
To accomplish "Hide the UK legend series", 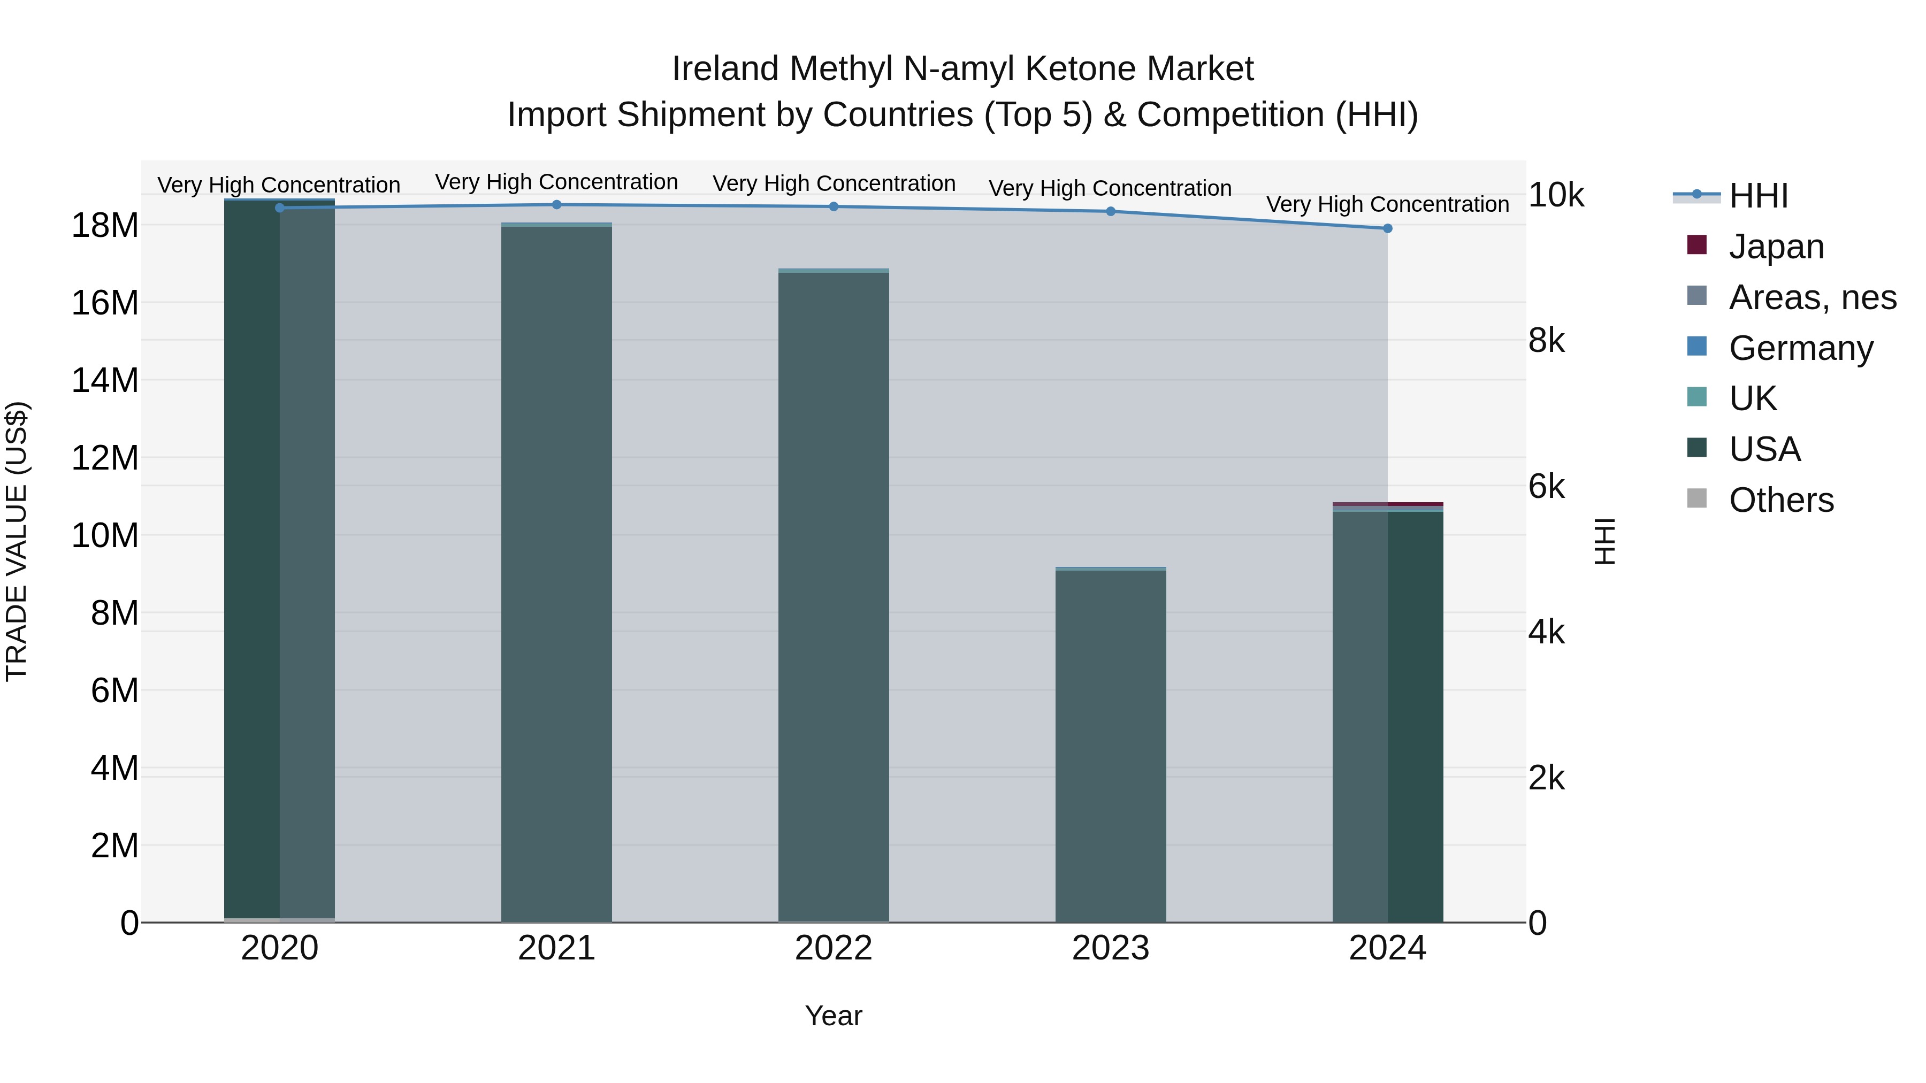I will point(1732,398).
